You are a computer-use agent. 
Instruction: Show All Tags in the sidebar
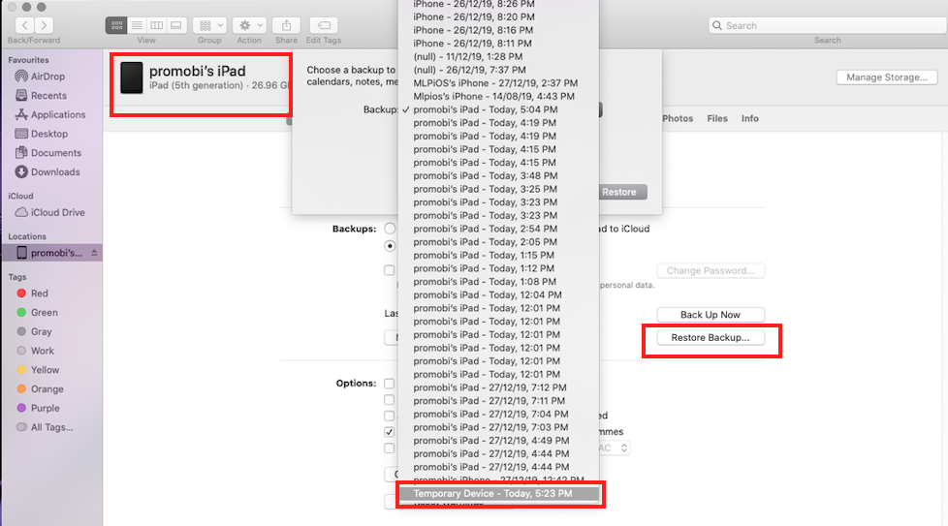(52, 427)
